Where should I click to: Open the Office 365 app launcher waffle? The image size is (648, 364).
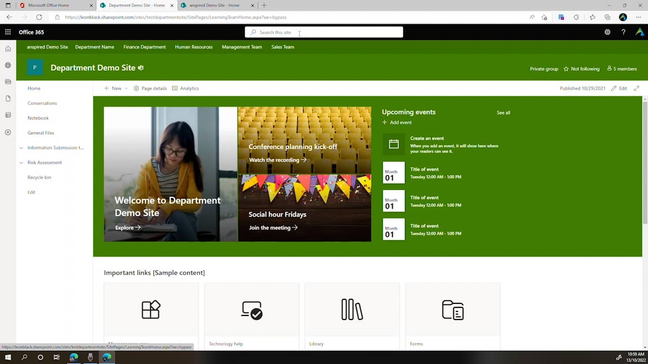click(8, 32)
